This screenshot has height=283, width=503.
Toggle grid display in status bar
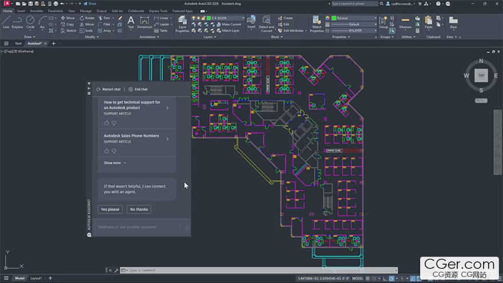pos(368,278)
